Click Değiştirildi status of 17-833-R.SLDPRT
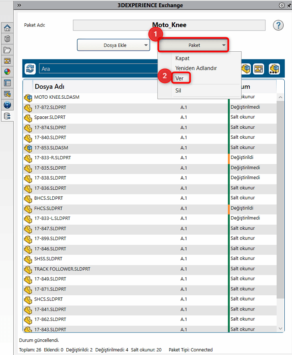The image size is (292, 355). (242, 157)
